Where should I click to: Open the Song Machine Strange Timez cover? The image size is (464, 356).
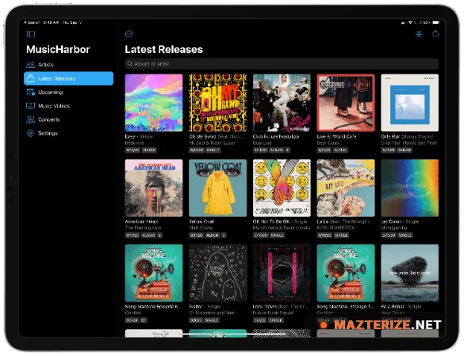(x=346, y=273)
